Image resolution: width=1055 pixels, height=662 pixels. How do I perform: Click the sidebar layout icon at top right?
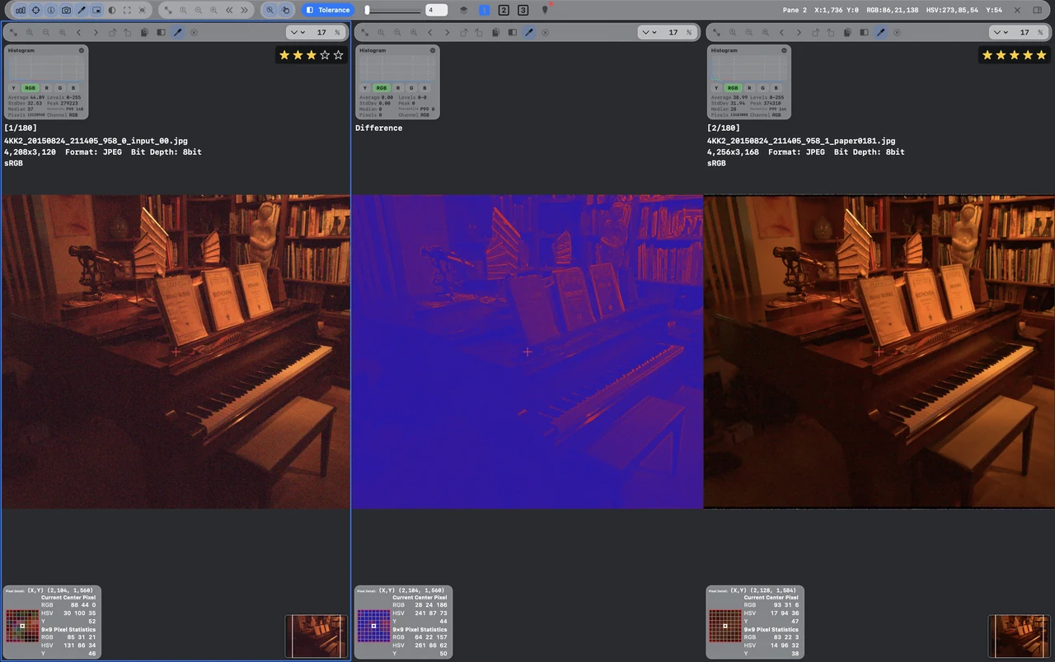click(x=1038, y=10)
